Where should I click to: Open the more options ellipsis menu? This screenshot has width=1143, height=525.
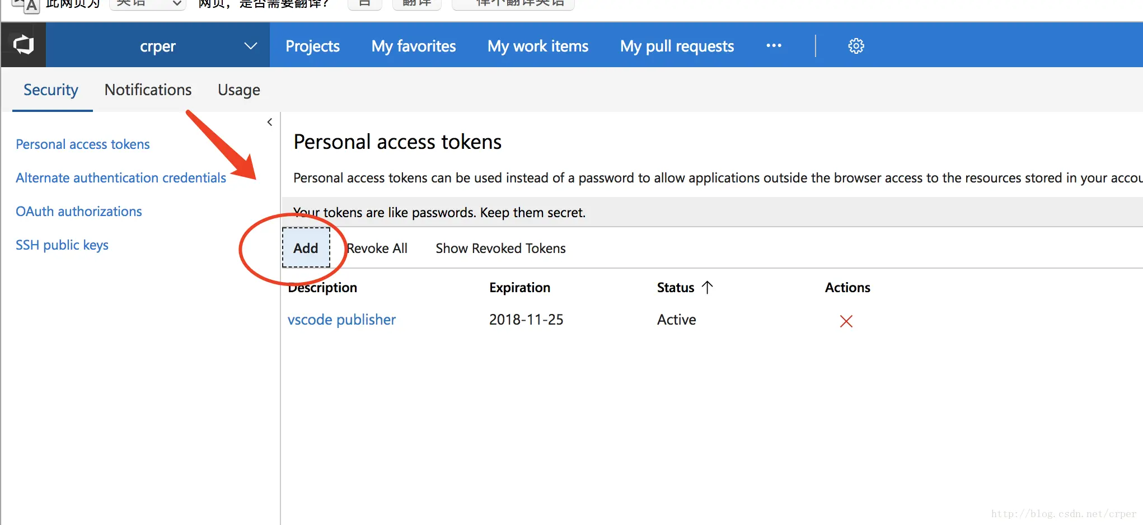tap(774, 46)
